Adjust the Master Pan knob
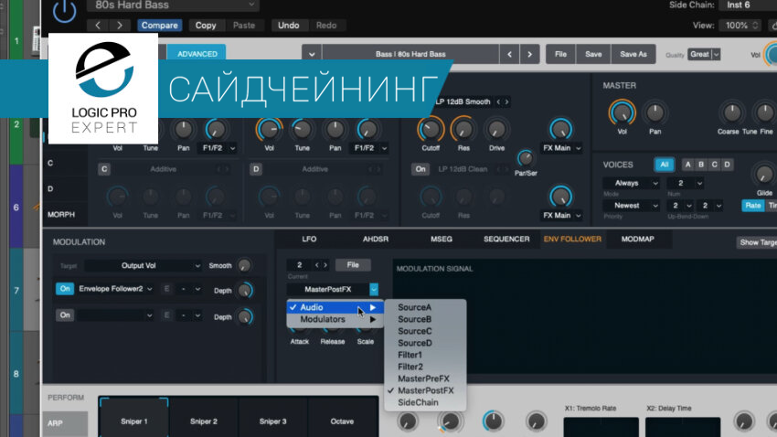The image size is (777, 437). pos(655,113)
